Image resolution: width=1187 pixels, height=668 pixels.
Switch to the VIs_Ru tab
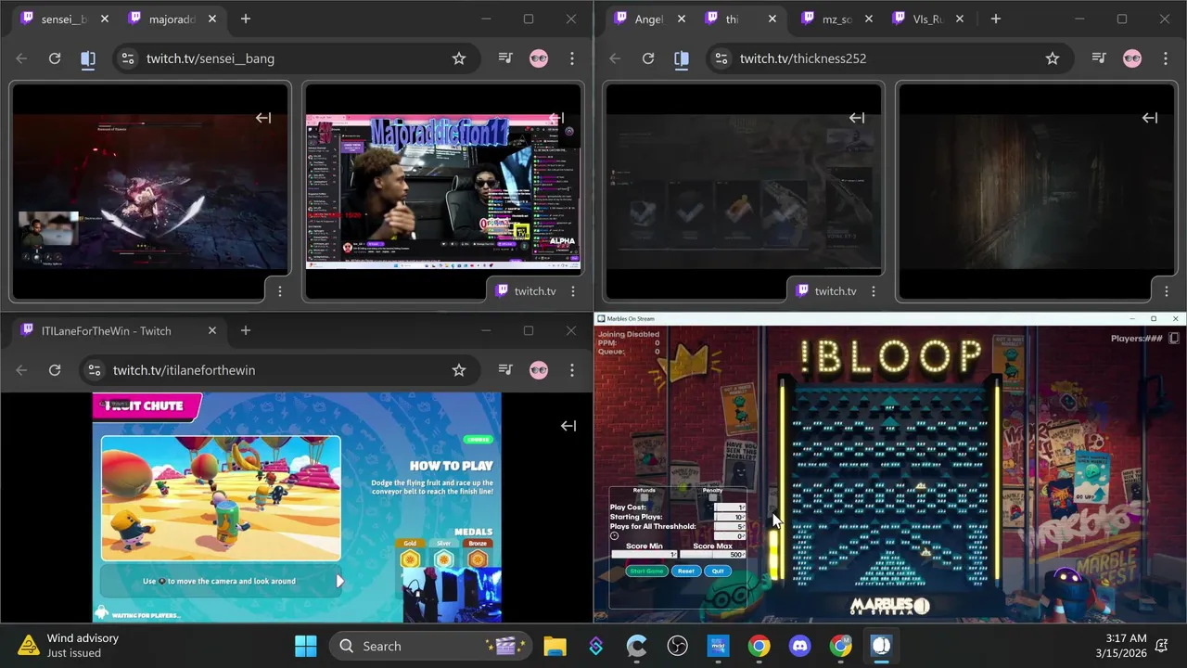pos(927,19)
